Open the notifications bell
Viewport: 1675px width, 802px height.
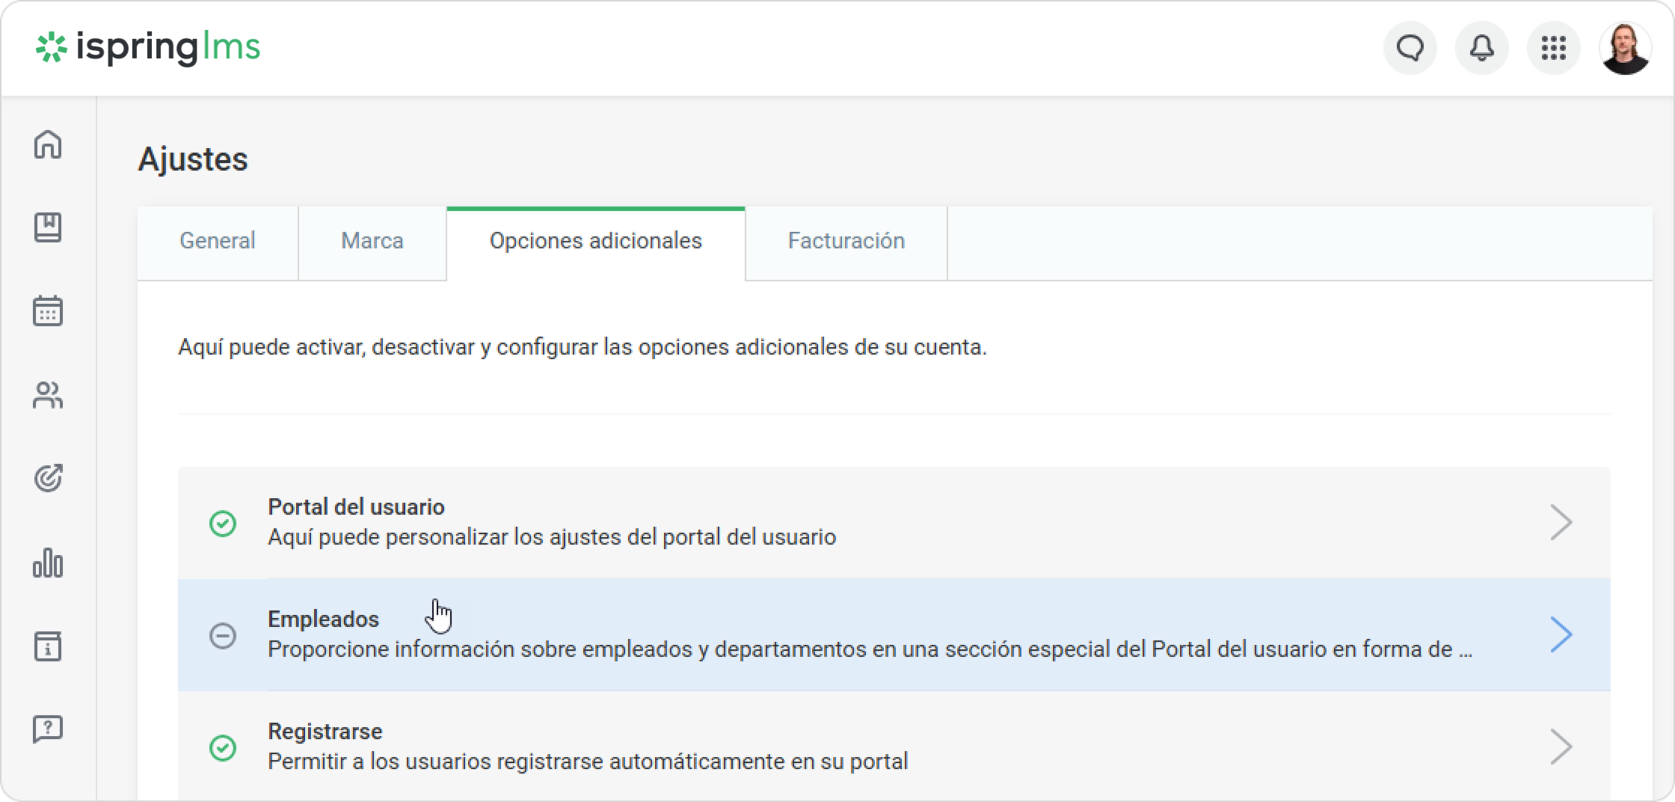pos(1481,49)
